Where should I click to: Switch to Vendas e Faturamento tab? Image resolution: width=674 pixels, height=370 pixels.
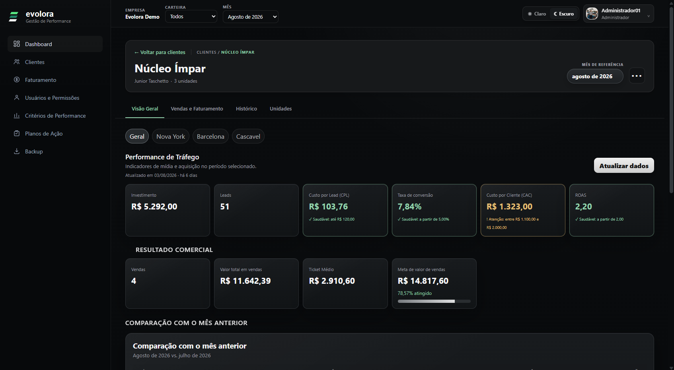coord(197,108)
